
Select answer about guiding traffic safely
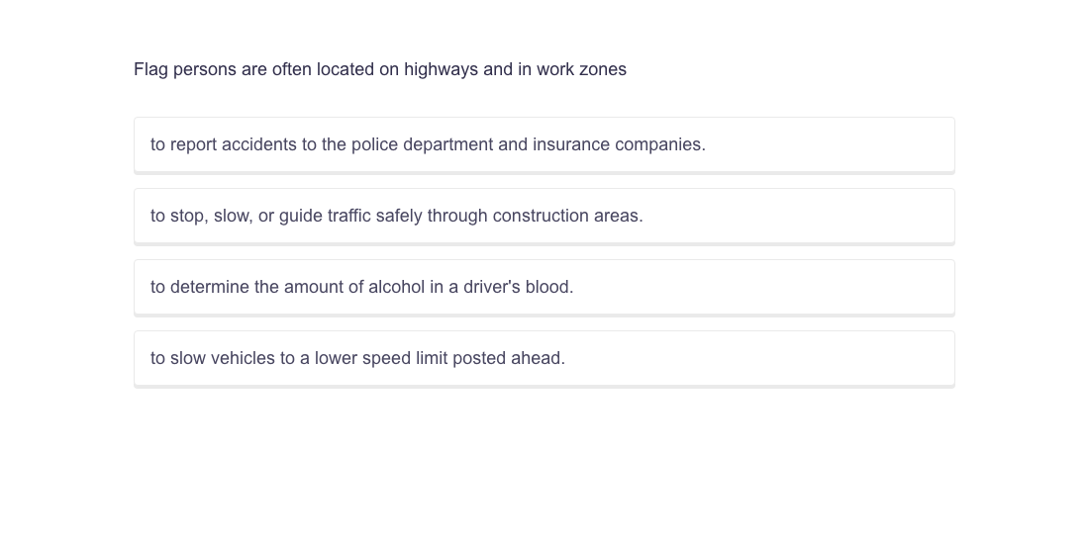(x=397, y=216)
